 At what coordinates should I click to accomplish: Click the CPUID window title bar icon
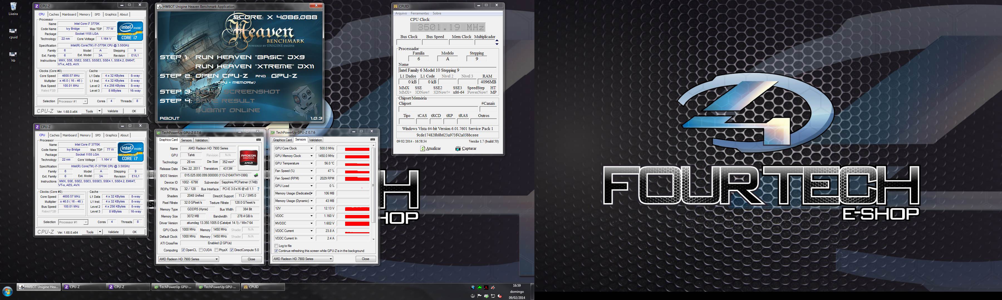coord(396,6)
